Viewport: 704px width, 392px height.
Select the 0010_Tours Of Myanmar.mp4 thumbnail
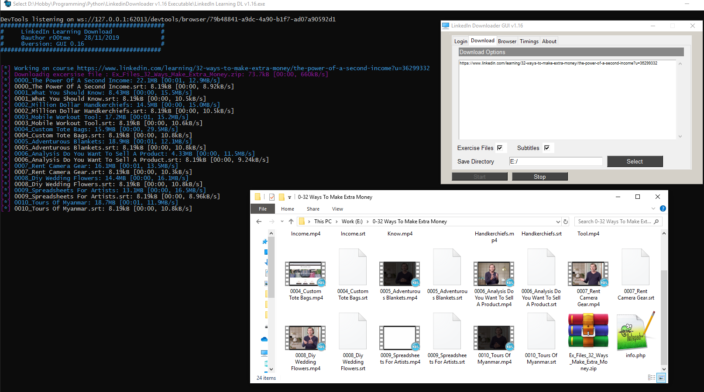point(494,338)
